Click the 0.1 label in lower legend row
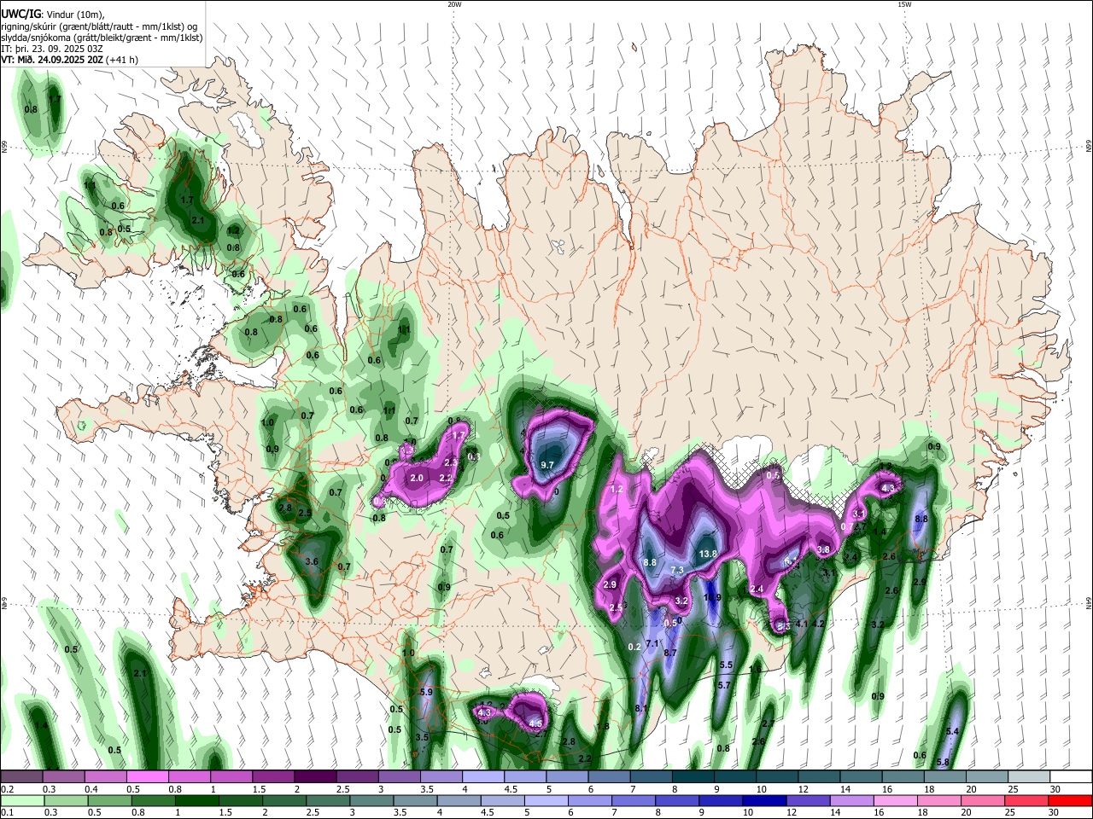Viewport: 1093px width, 819px height. coord(6,813)
